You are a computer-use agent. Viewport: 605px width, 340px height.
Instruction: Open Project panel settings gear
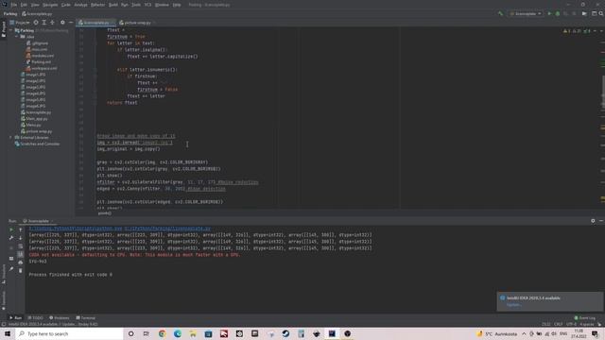point(62,23)
